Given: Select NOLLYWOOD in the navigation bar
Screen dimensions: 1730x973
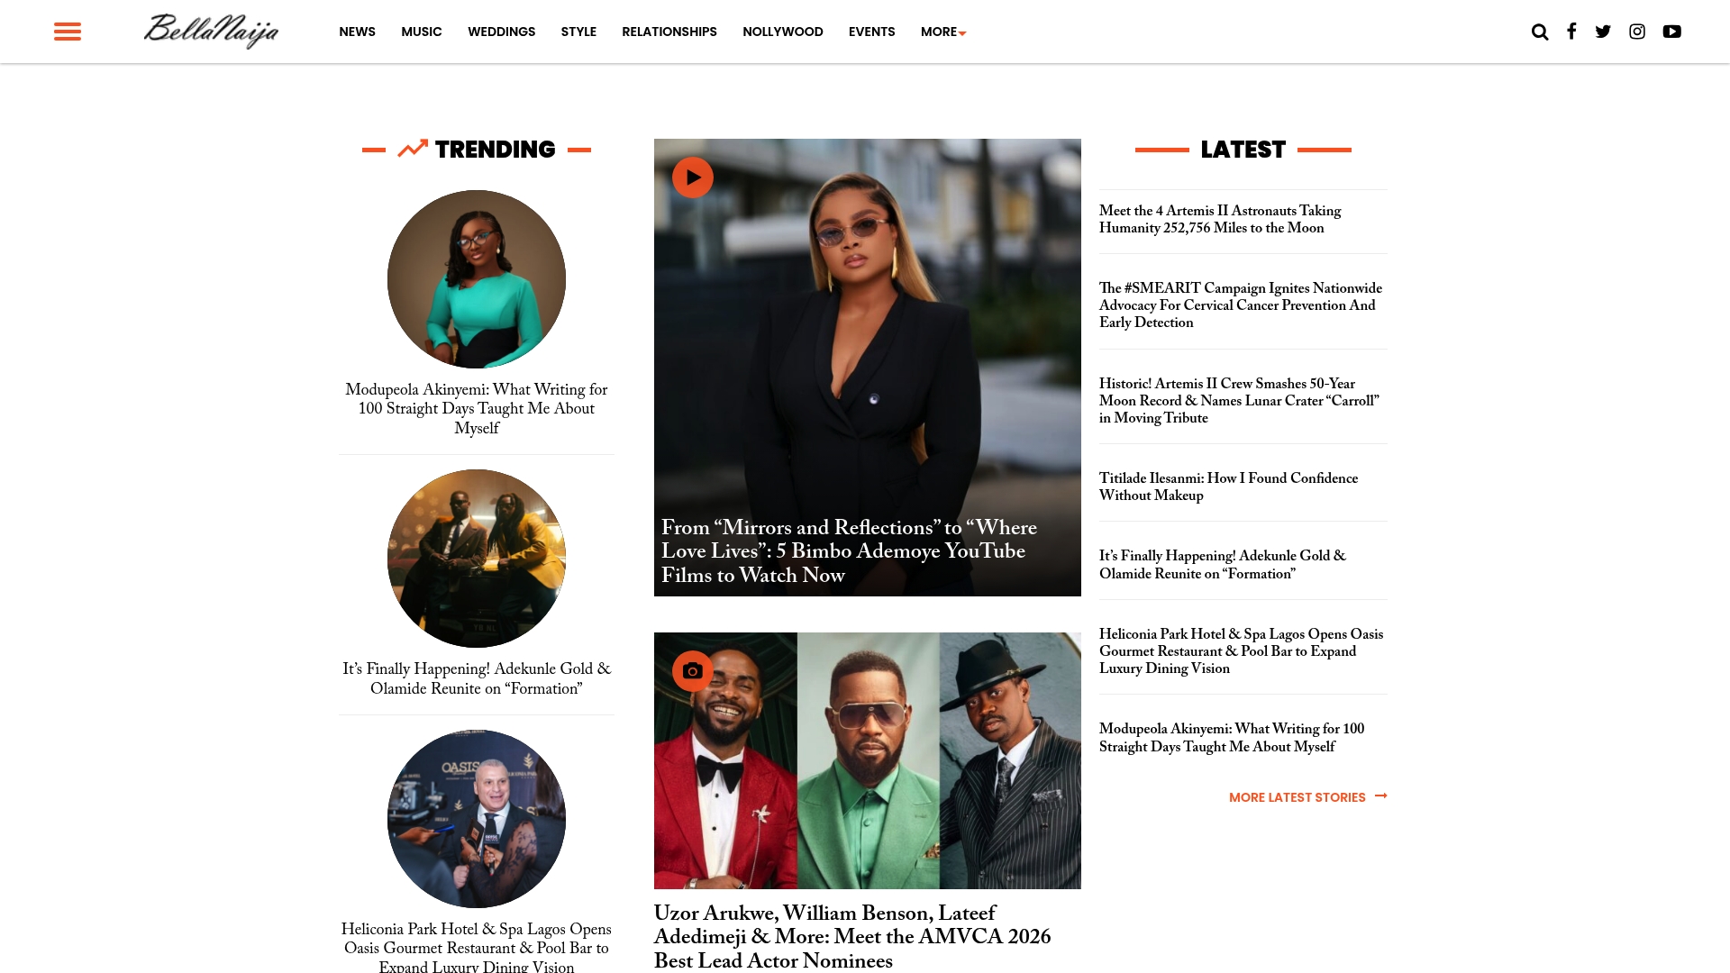Looking at the screenshot, I should tap(783, 32).
